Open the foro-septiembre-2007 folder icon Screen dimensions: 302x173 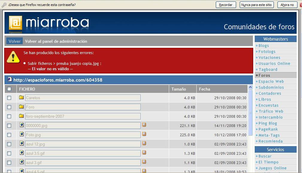coord(21,116)
